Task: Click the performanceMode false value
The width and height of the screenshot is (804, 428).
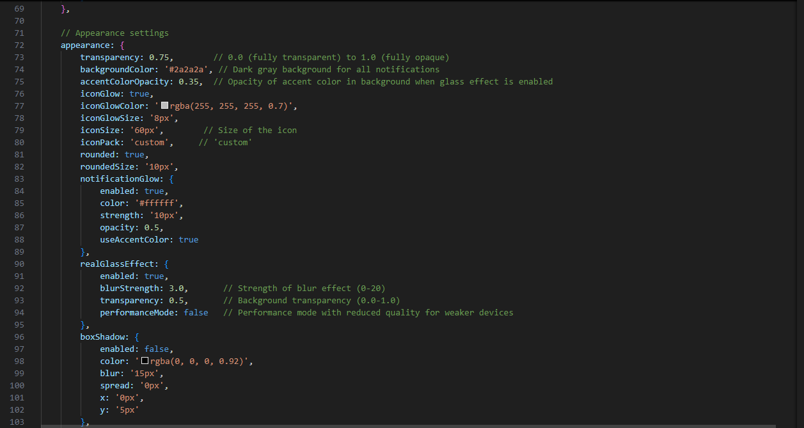Action: (x=196, y=313)
